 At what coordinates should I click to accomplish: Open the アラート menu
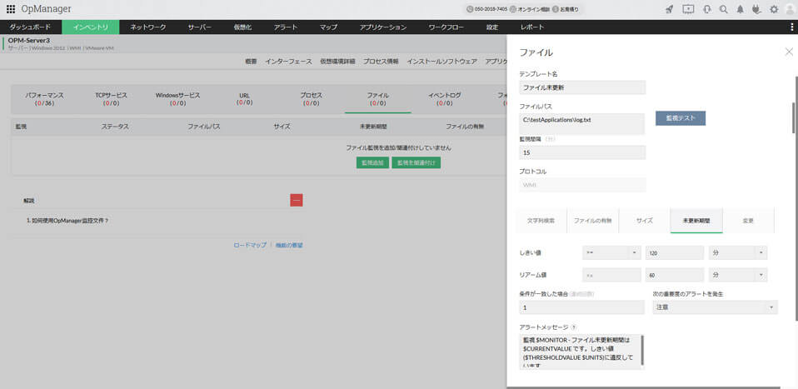tap(285, 27)
